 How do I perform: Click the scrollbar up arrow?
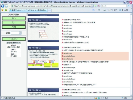click(x=131, y=14)
